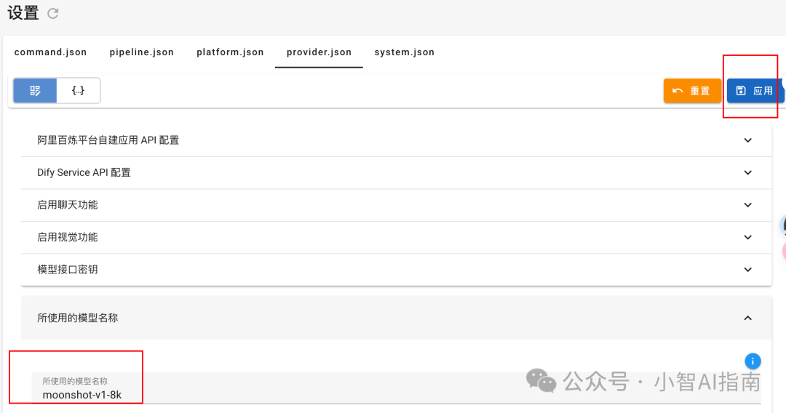Click the 启用聊天功能 row label
Image resolution: width=786 pixels, height=413 pixels.
68,205
